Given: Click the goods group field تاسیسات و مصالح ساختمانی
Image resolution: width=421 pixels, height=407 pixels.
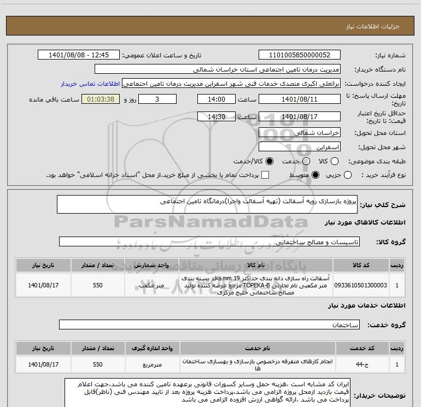Looking at the screenshot, I should (x=209, y=241).
